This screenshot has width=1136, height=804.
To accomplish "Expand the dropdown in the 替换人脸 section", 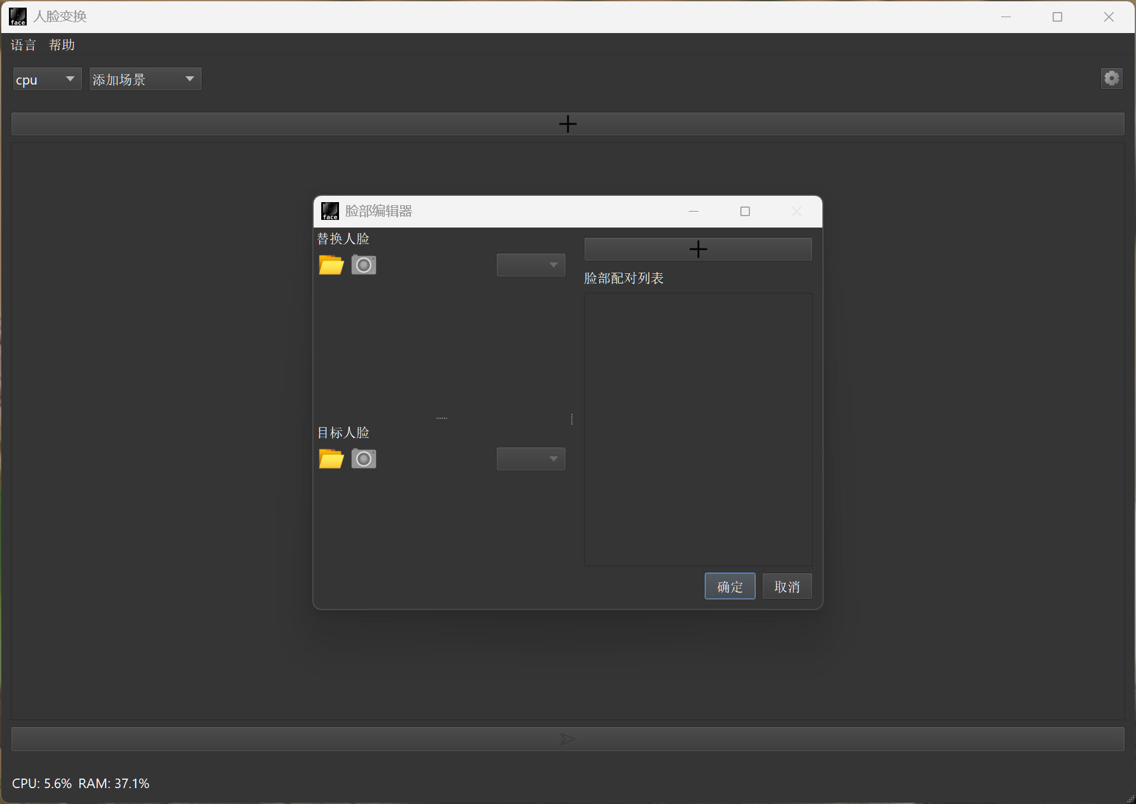I will click(x=530, y=265).
